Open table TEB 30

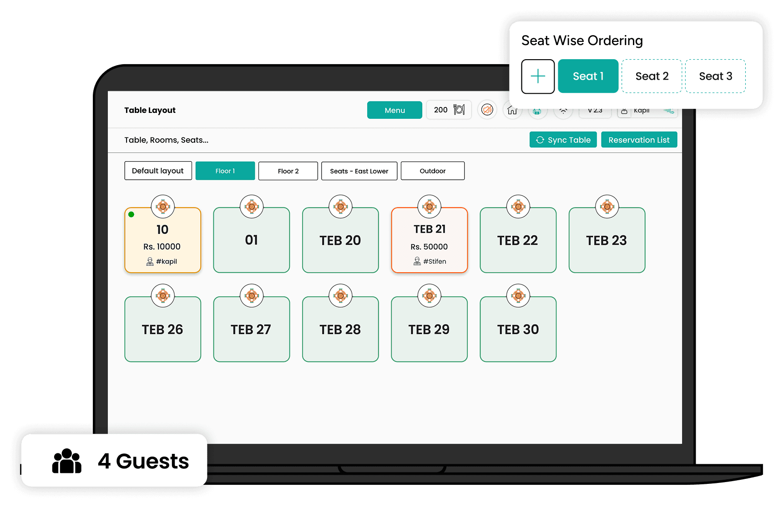pyautogui.click(x=518, y=330)
